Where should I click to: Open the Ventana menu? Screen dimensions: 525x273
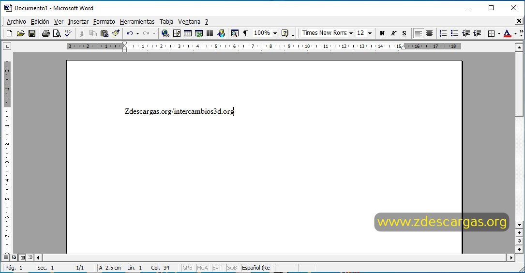189,21
